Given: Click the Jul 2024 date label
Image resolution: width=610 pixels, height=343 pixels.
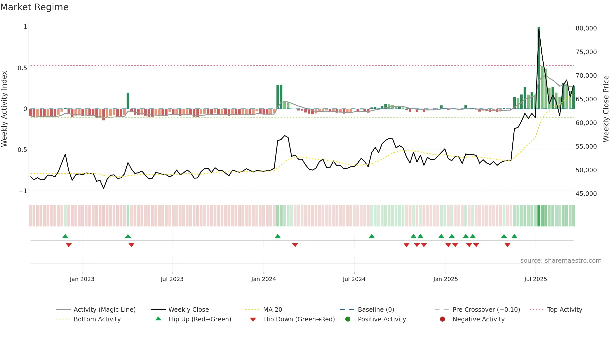Looking at the screenshot, I should coord(354,279).
